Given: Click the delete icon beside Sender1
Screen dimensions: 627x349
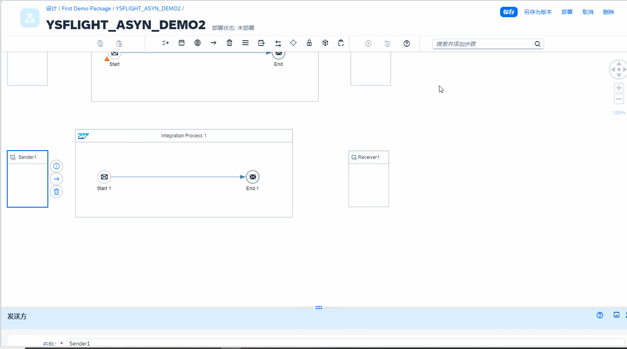Looking at the screenshot, I should [57, 192].
